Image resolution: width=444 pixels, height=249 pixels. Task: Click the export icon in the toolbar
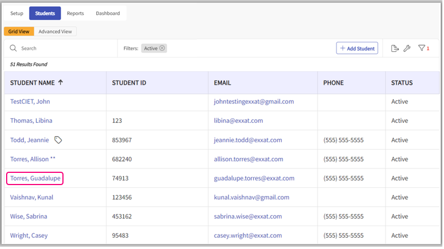[x=395, y=48]
